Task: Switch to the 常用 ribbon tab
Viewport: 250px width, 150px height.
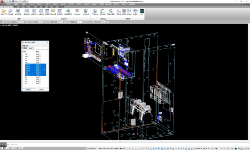Action: [x=15, y=7]
